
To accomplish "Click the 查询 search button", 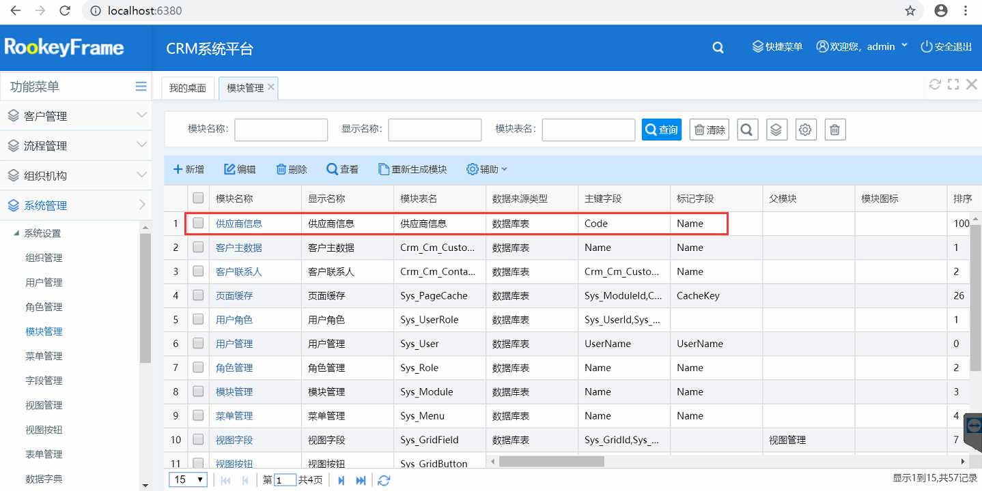I will 662,130.
